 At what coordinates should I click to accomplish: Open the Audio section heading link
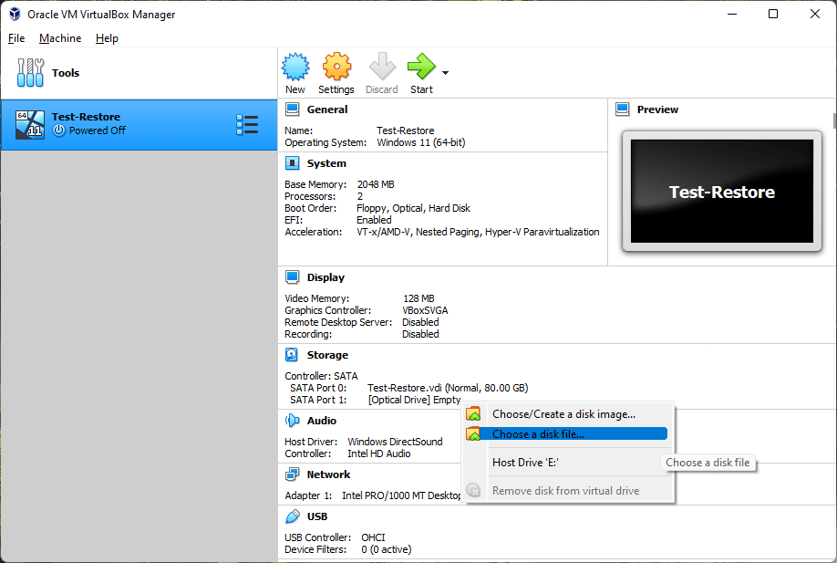coord(321,421)
